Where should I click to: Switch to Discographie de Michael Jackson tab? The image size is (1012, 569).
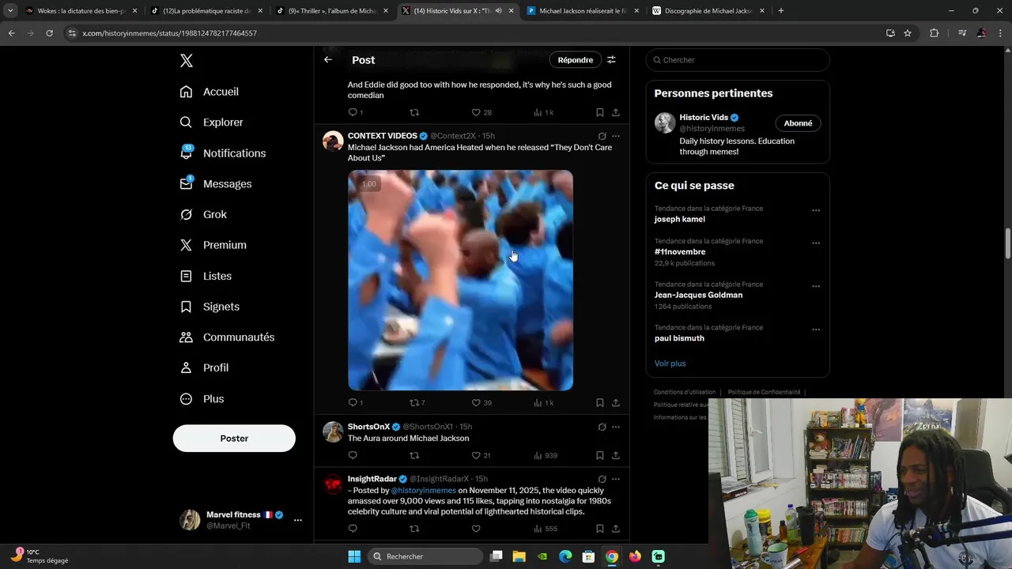point(708,11)
